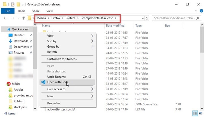Click the Visual Studio Code icon in menu
The width and height of the screenshot is (205, 117).
[x=43, y=82]
